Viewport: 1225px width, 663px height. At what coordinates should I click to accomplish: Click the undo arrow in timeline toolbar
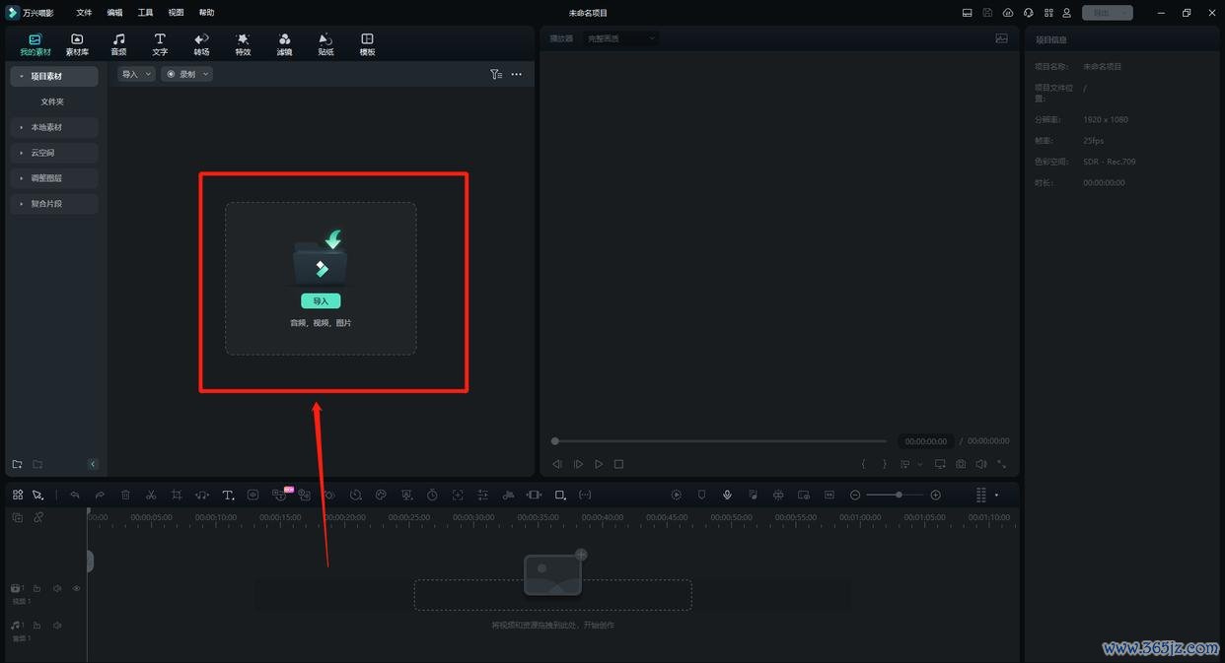coord(74,495)
